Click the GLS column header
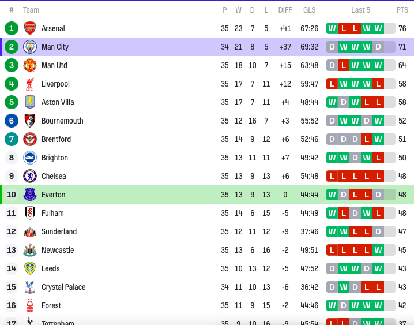 click(310, 10)
